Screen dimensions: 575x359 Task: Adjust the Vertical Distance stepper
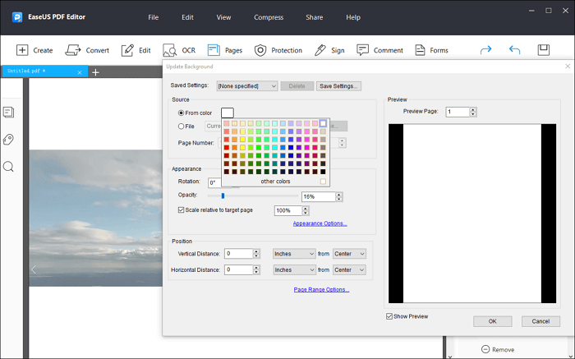(256, 254)
